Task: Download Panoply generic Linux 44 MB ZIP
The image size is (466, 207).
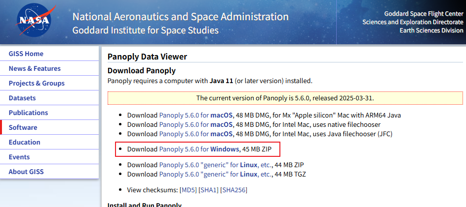Action: [x=216, y=165]
